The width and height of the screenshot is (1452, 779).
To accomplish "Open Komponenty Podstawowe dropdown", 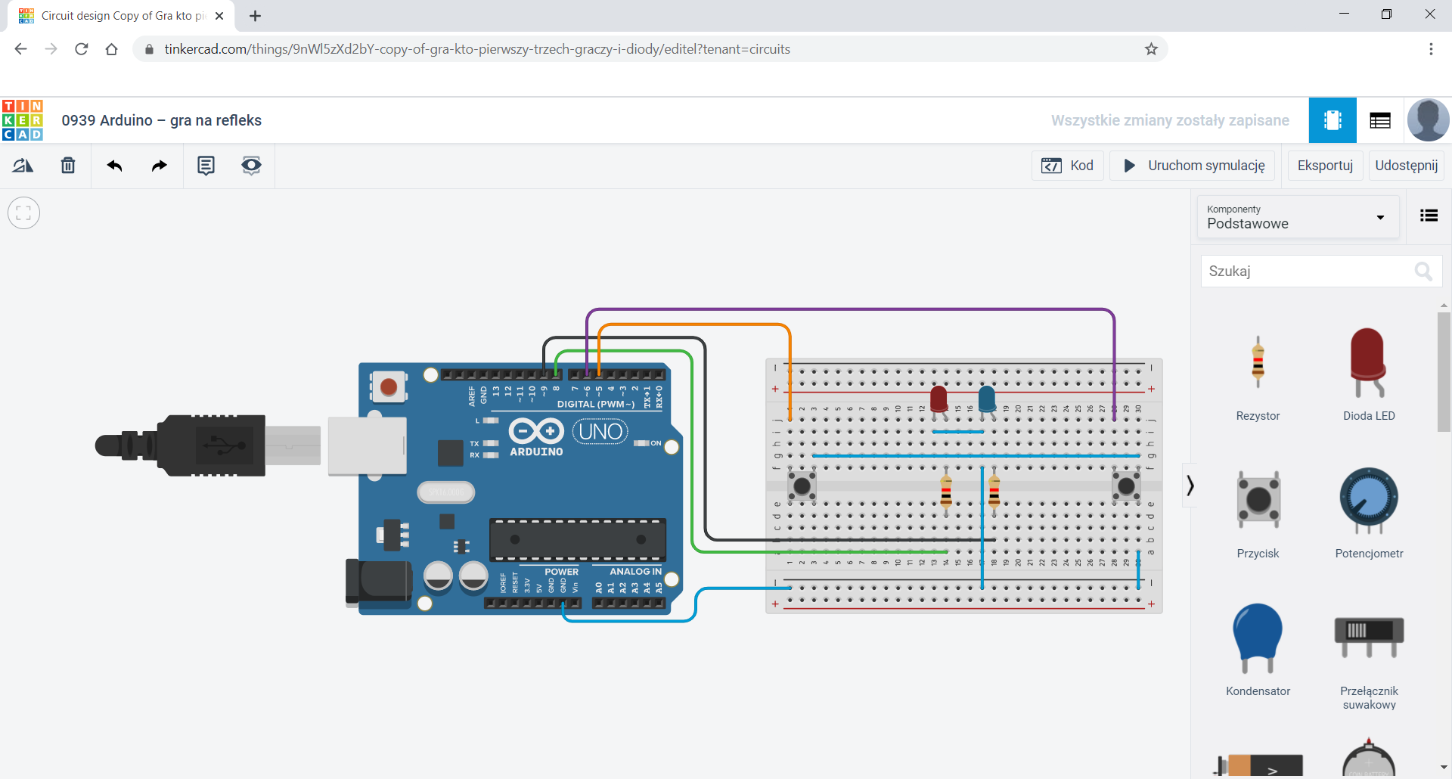I will (1298, 217).
